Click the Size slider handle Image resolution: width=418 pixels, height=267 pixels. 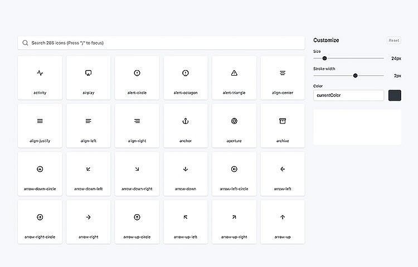[x=324, y=58]
